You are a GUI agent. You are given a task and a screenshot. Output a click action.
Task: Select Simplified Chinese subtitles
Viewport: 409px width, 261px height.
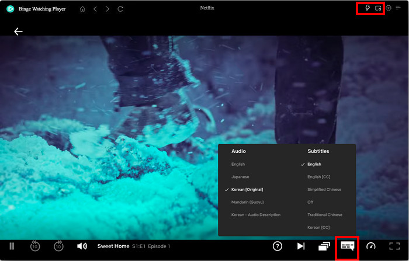pos(324,190)
